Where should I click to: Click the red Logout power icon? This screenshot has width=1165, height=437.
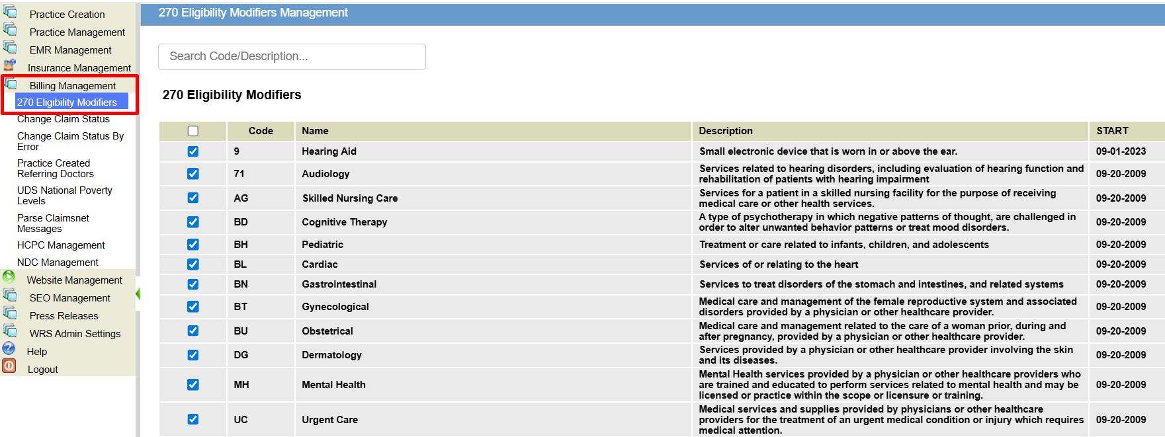[9, 367]
